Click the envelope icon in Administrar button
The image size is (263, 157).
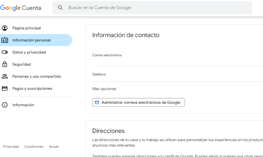(97, 102)
